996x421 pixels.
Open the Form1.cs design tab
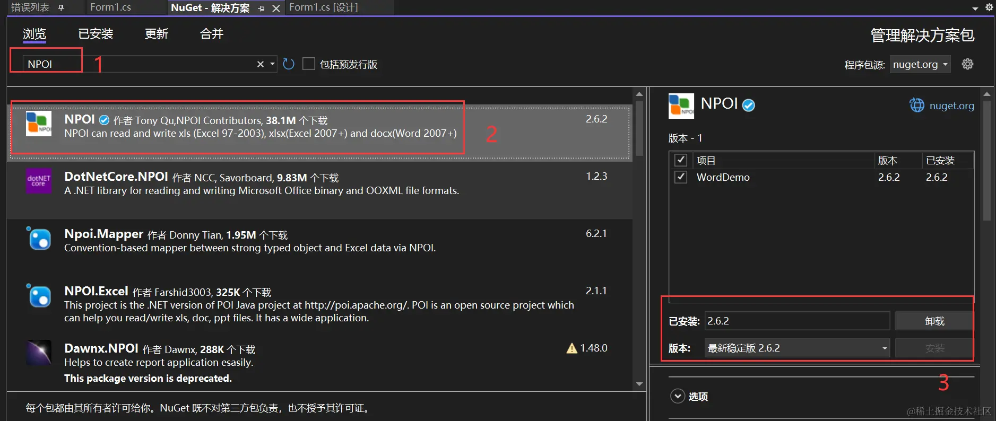pos(324,7)
